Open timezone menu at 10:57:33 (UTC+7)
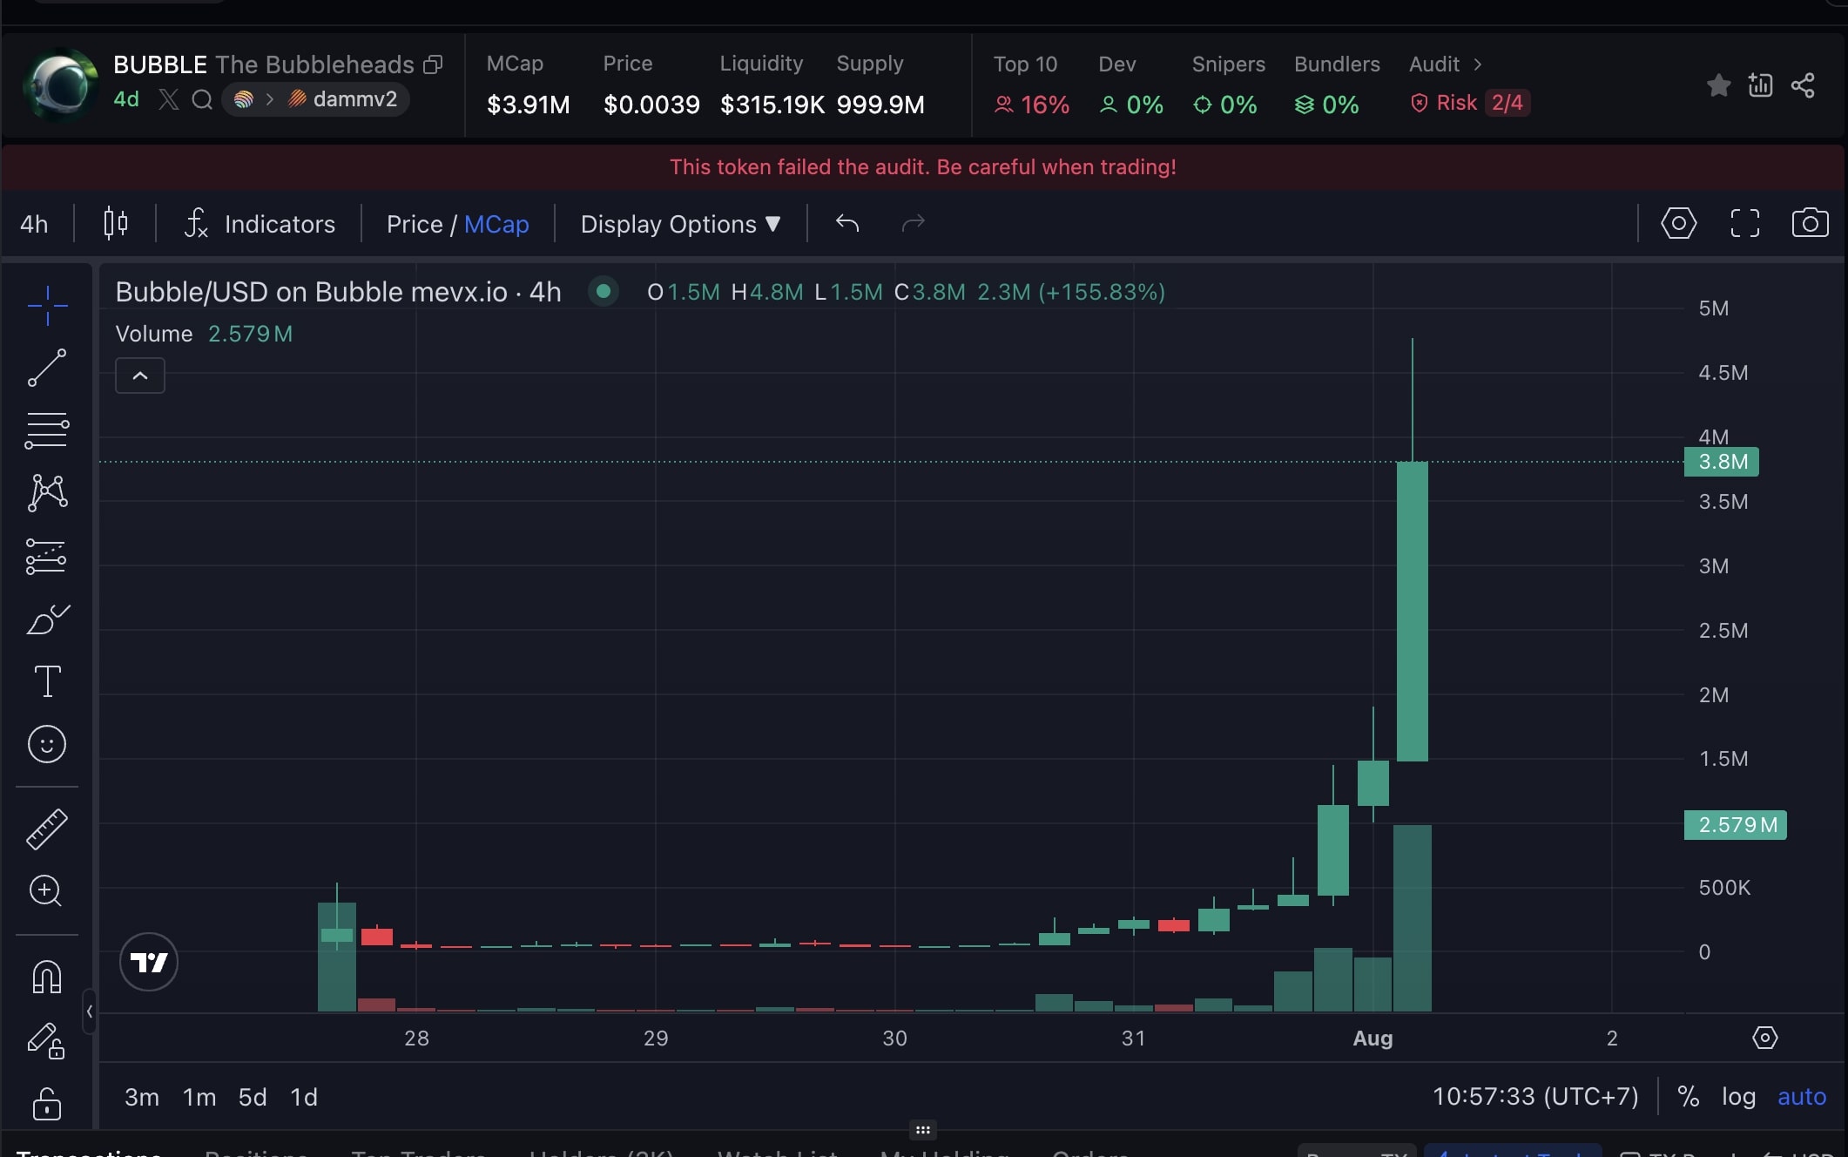The width and height of the screenshot is (1848, 1157). point(1535,1096)
